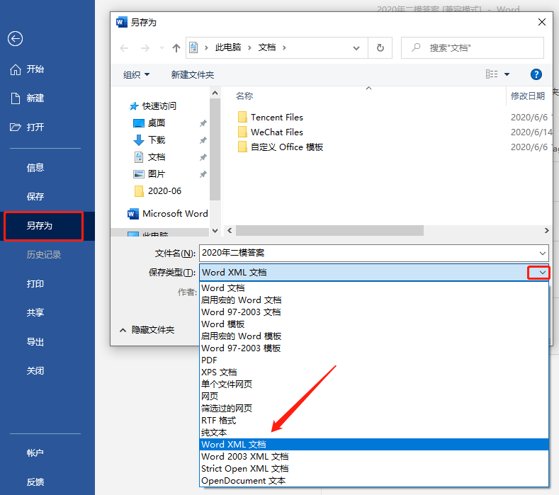
Task: Choose 纯文本 save type
Action: [x=374, y=433]
